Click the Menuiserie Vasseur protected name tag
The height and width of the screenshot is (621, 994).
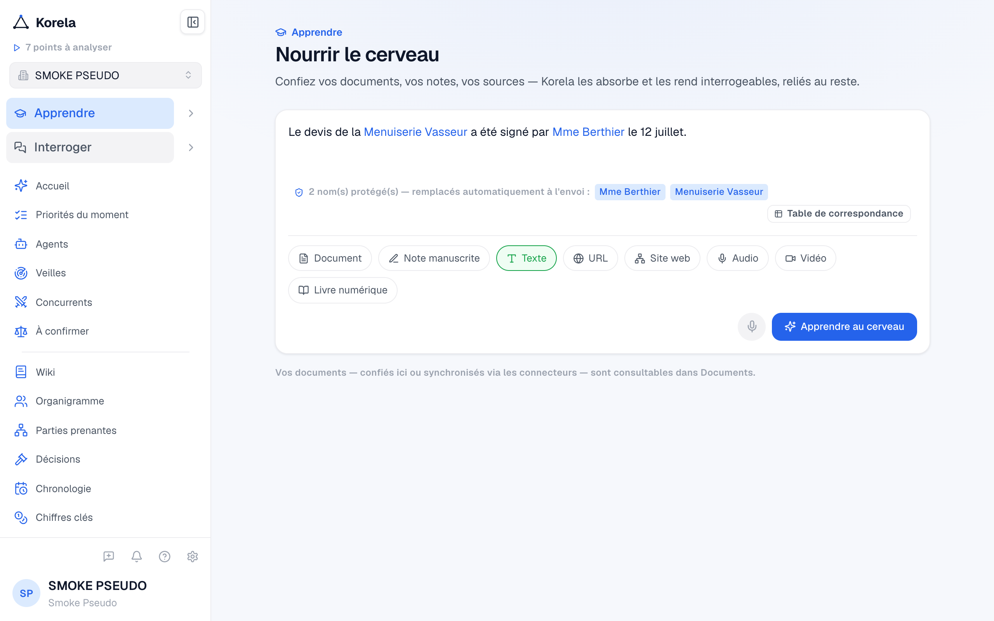coord(719,192)
